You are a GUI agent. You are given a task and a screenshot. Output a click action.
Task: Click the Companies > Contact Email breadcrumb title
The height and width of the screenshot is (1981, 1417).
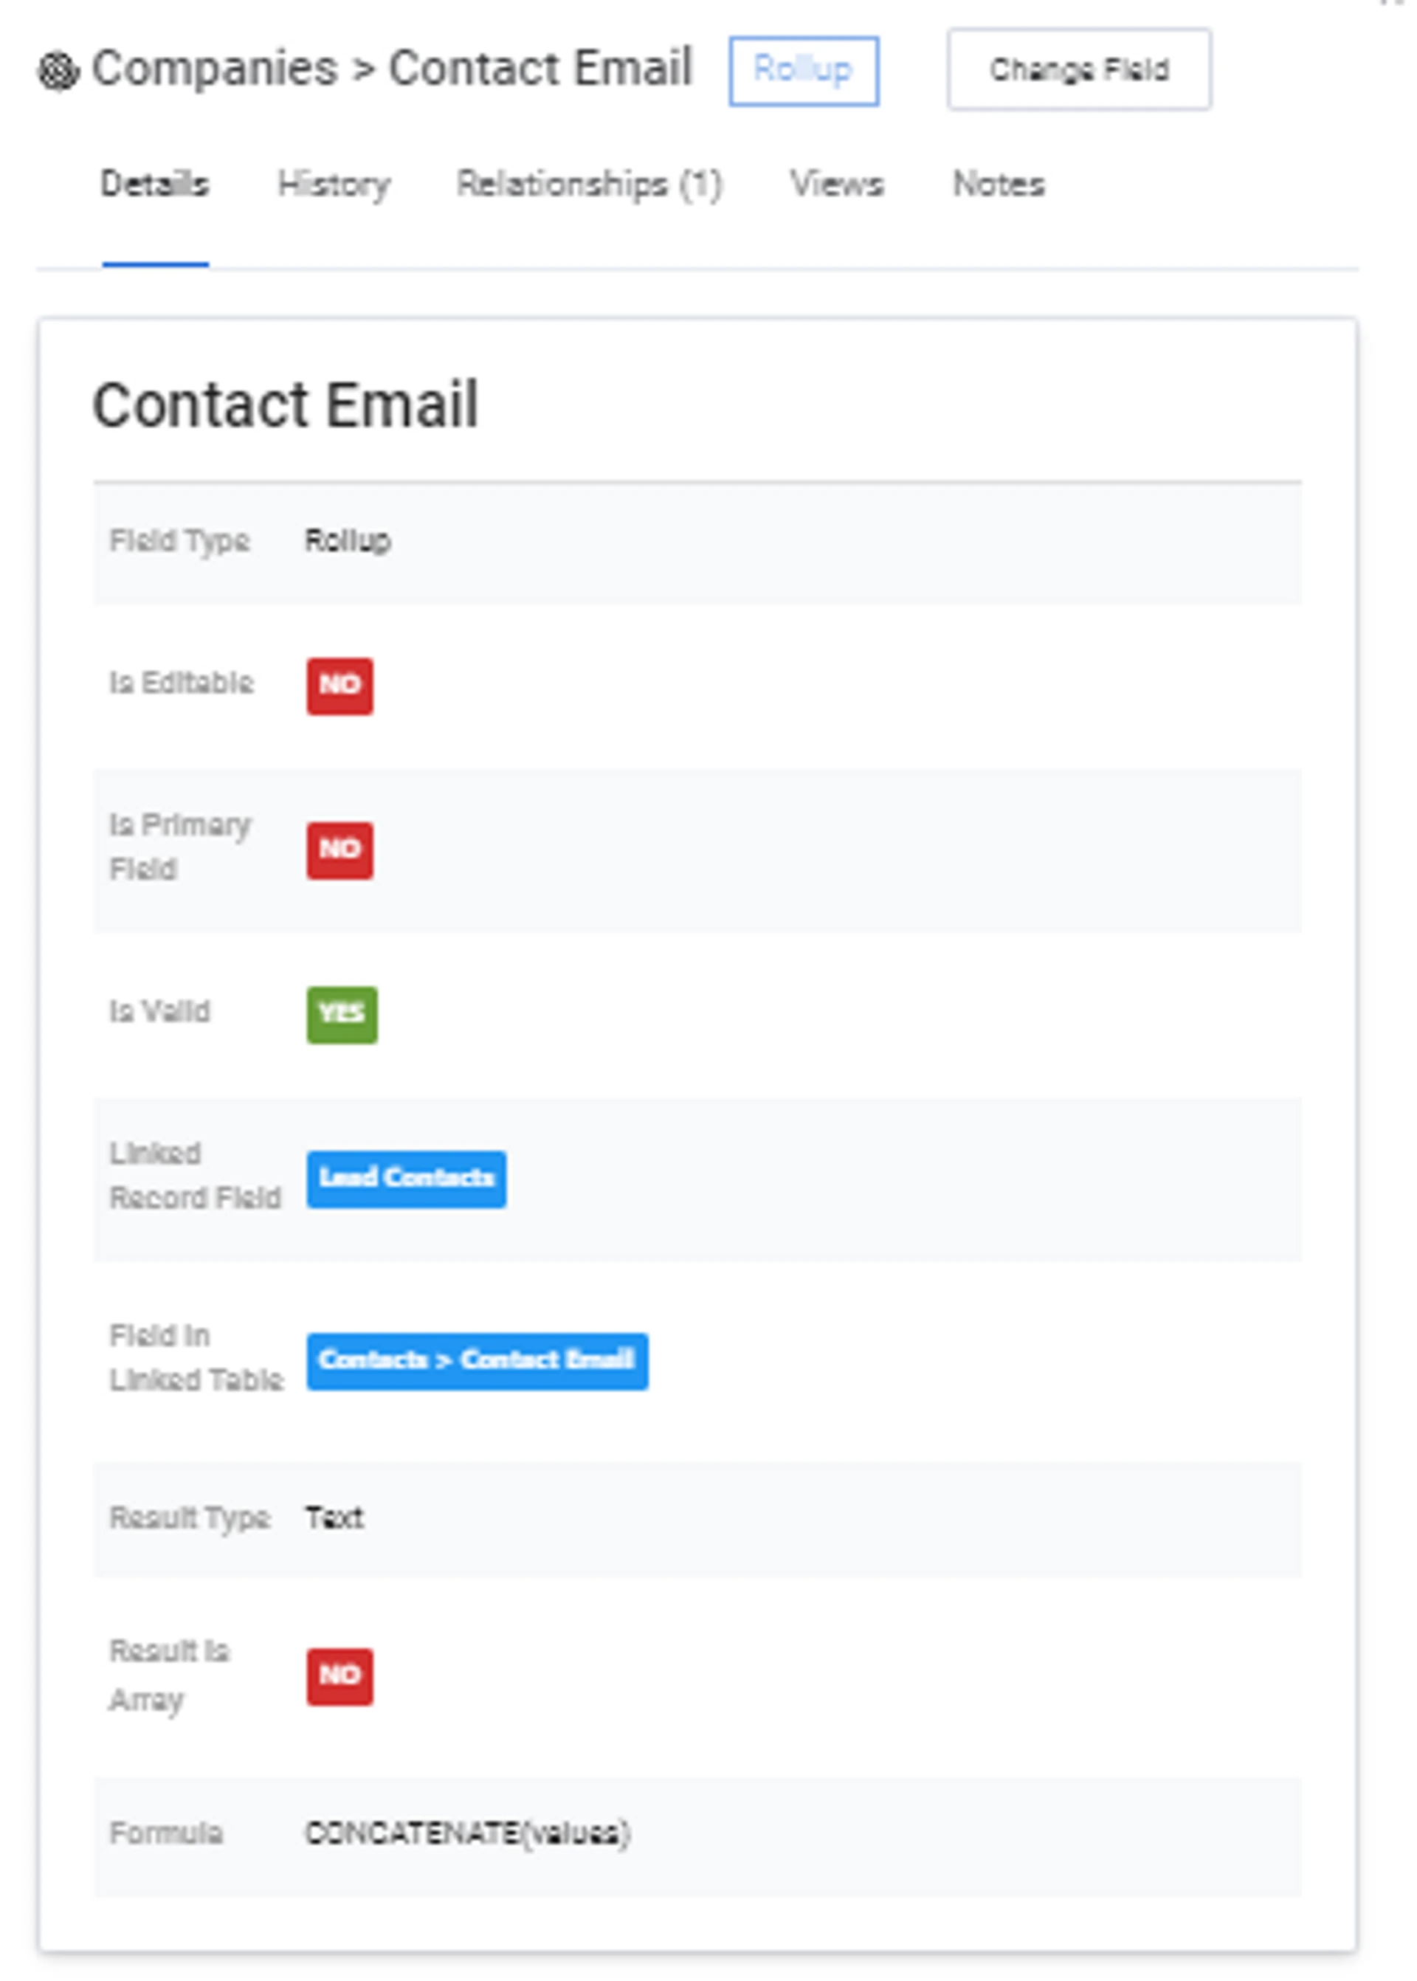tap(391, 69)
